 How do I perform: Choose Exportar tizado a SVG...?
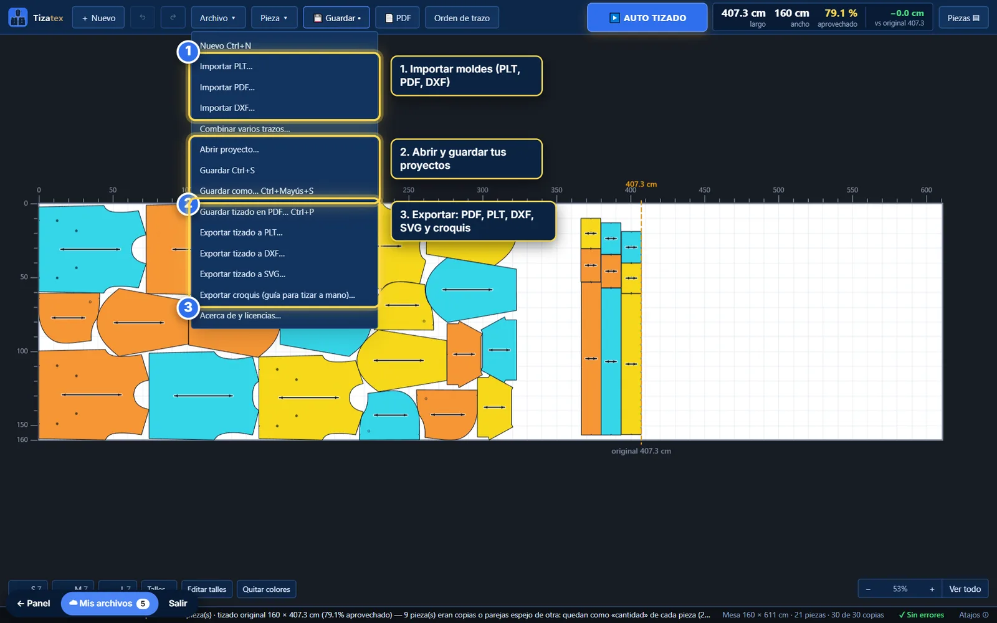tap(284, 274)
